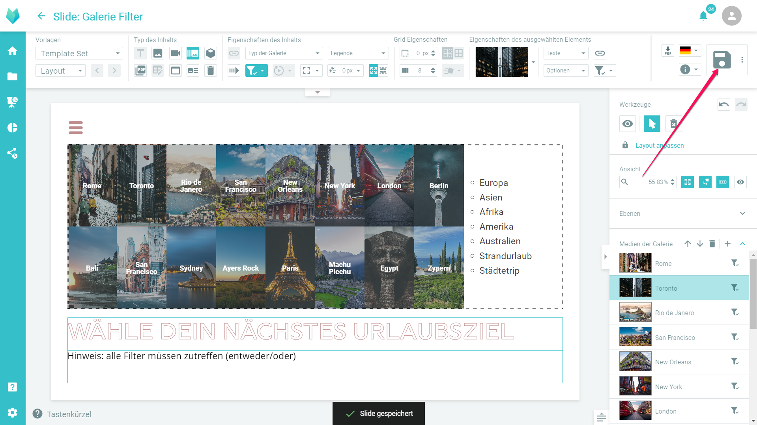Toggle the visibility eye in the Ansicht row

click(x=740, y=182)
